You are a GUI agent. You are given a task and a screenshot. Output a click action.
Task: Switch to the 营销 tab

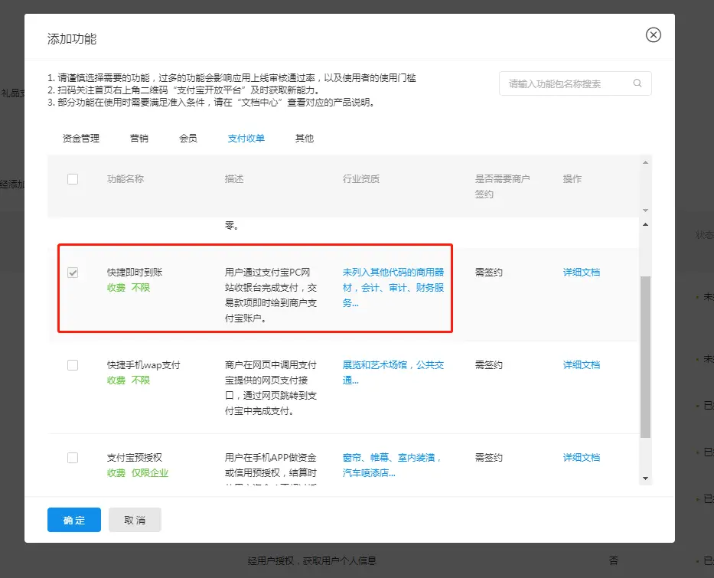coord(139,139)
